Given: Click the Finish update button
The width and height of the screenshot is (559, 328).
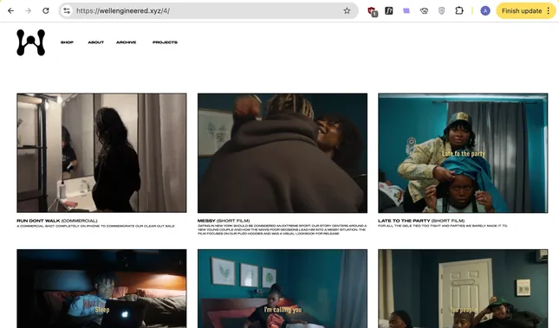Looking at the screenshot, I should tap(522, 10).
